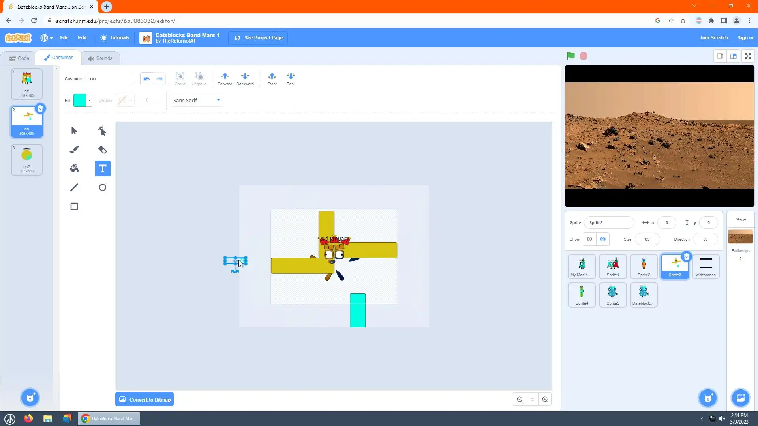The width and height of the screenshot is (758, 426).
Task: Select the Rectangle tool
Action: pyautogui.click(x=74, y=206)
